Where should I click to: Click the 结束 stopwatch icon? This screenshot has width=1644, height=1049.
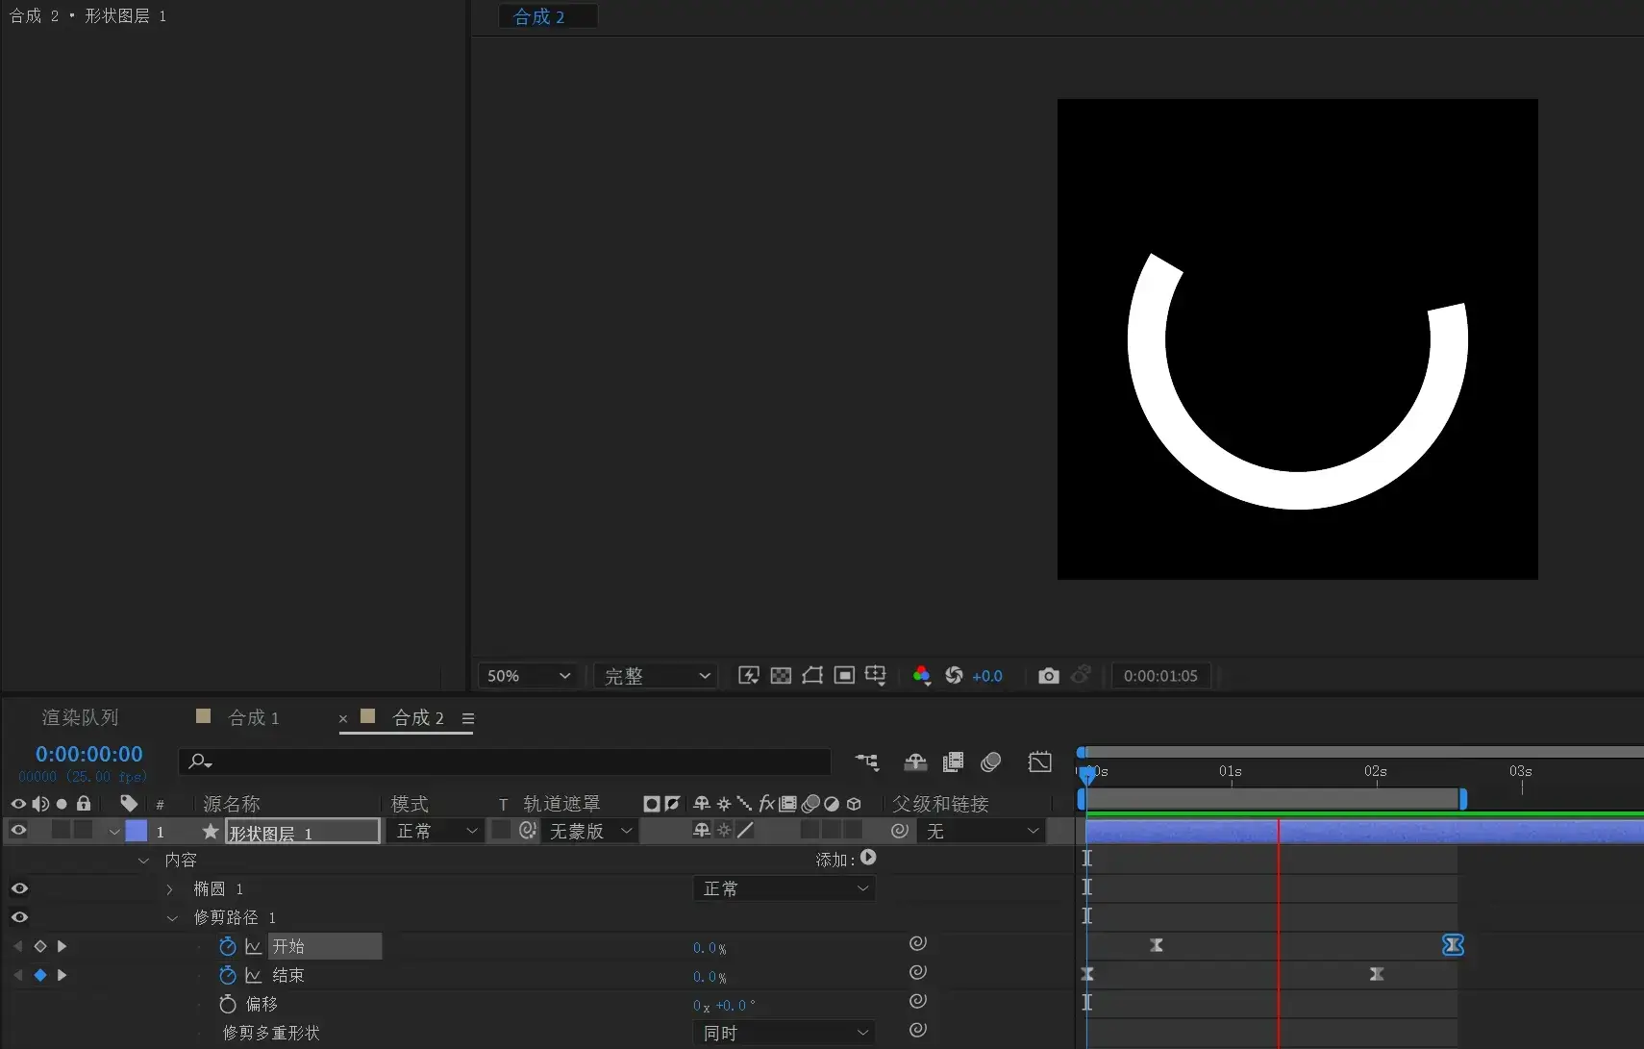(228, 975)
